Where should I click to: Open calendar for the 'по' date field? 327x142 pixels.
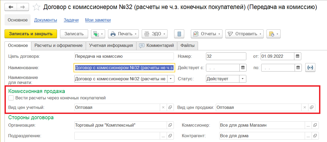coord(298,68)
